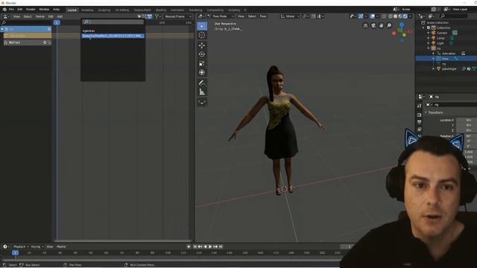Viewport: 477px width, 268px height.
Task: Open the Keying dropdown in timeline
Action: coord(37,246)
